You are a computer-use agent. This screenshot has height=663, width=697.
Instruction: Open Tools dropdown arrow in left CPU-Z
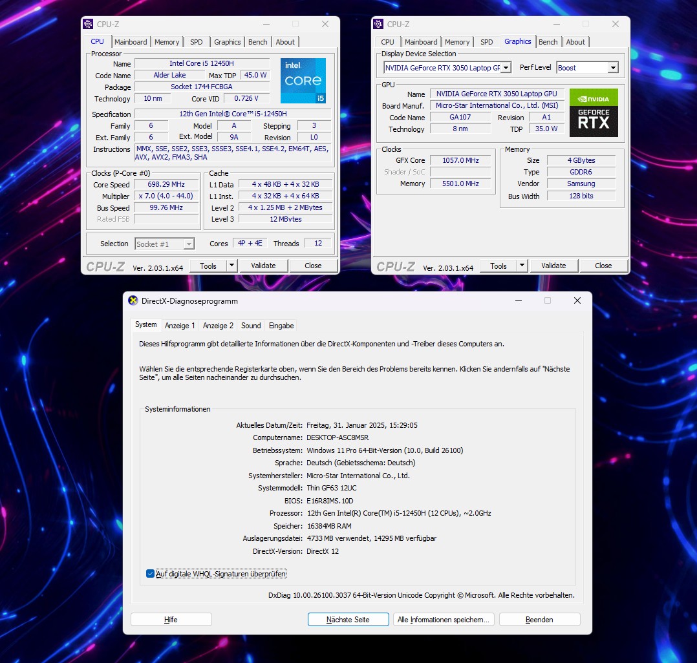(x=231, y=266)
